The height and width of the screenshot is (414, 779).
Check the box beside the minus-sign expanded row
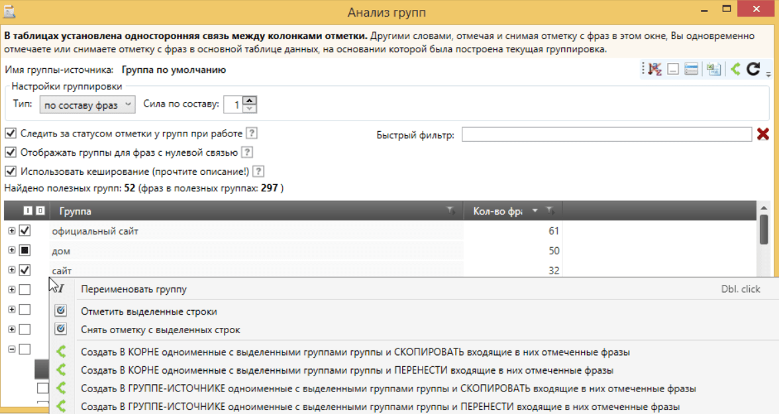(25, 349)
